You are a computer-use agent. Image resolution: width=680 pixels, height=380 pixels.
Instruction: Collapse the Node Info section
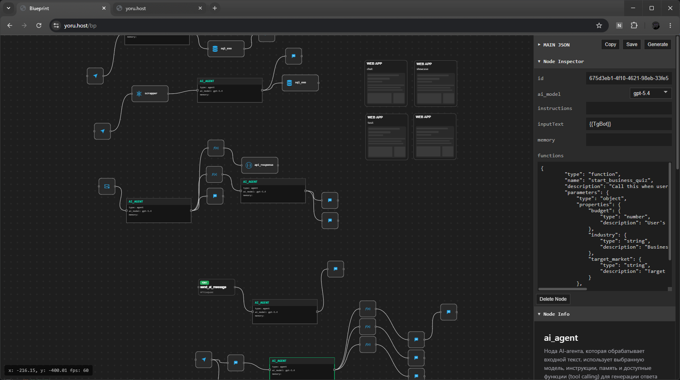(554, 314)
